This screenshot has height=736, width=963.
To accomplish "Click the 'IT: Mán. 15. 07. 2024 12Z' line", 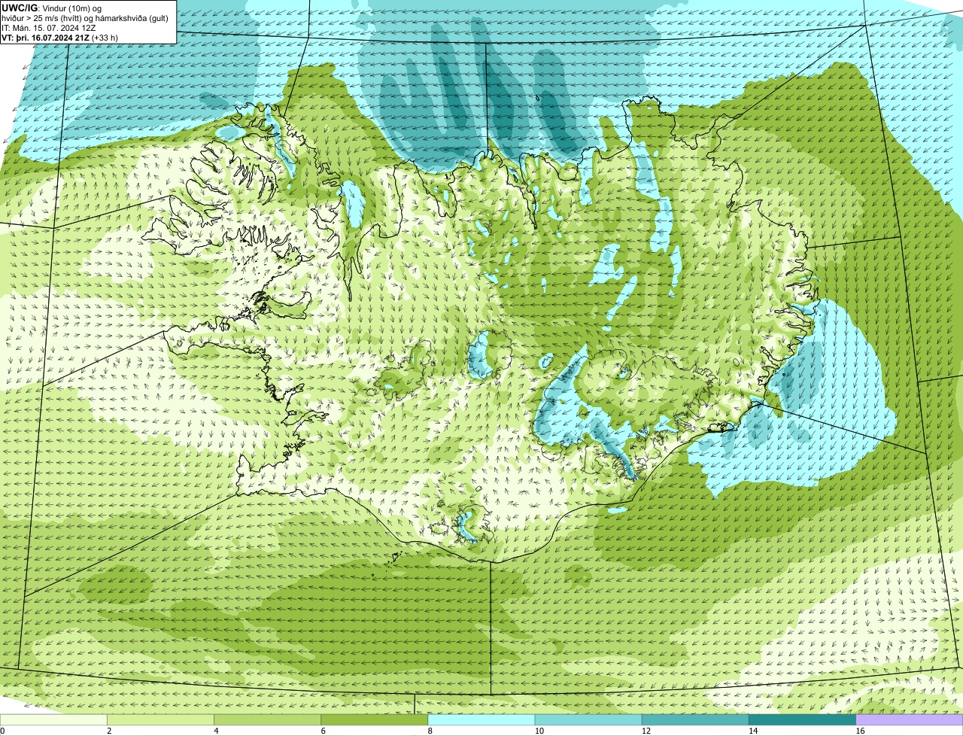I will 49,27.
